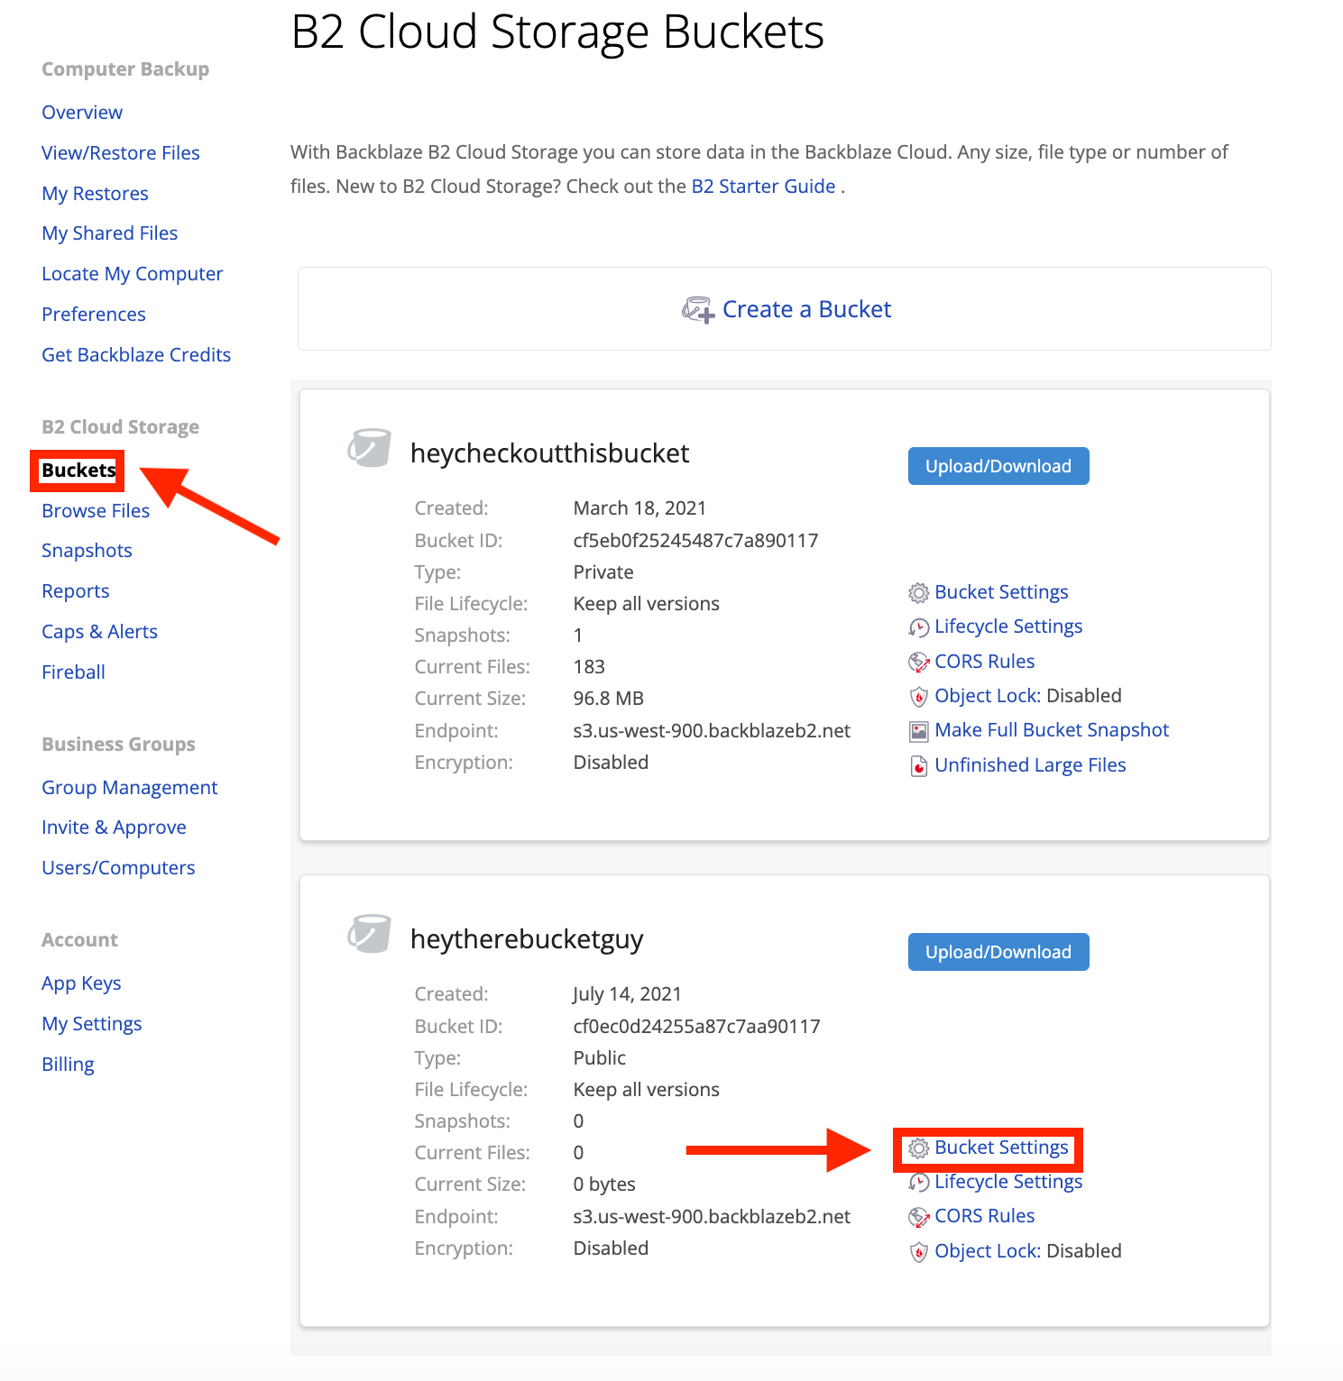Select Bucket ID cf0ec0d24255a87c7aa90117
1343x1381 pixels.
click(696, 1027)
